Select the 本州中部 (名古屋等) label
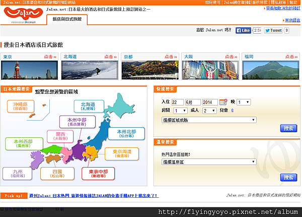The height and width of the screenshot is (217, 302). point(77,122)
